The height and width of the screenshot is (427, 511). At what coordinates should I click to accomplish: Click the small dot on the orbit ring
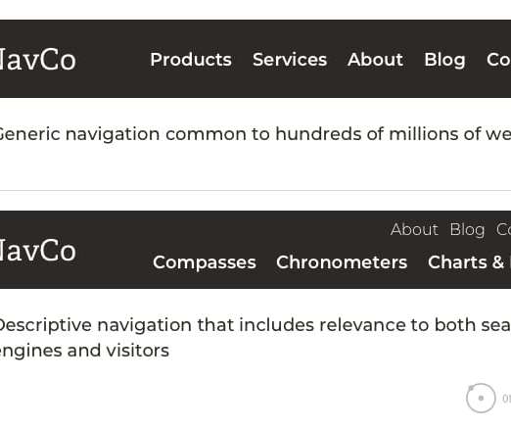pyautogui.click(x=471, y=388)
